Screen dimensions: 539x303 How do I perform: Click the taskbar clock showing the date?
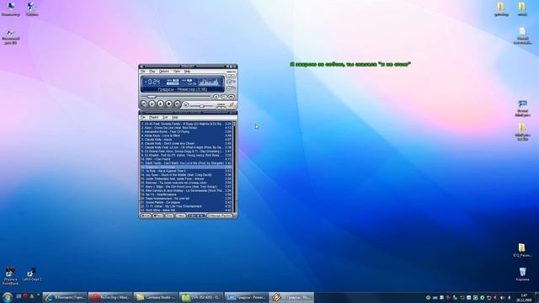coord(524,297)
